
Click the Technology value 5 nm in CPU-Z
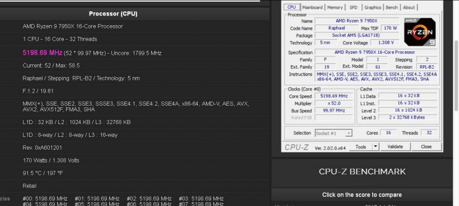point(325,42)
